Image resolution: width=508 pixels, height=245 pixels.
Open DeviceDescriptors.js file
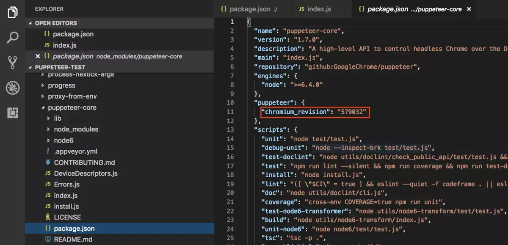click(86, 173)
